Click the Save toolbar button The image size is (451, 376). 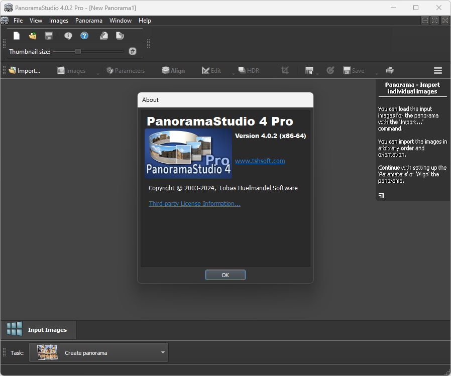point(354,71)
